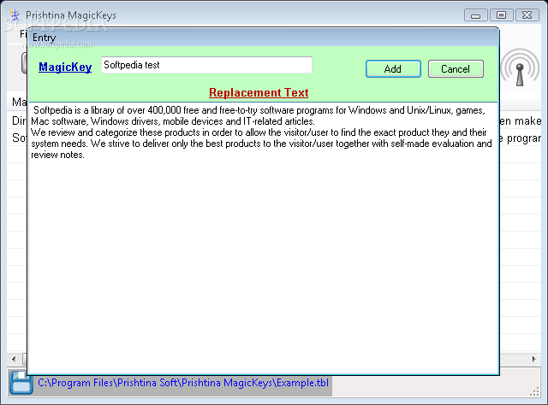548x405 pixels.
Task: Click the resize grip in the bottom corner
Action: coord(534,392)
